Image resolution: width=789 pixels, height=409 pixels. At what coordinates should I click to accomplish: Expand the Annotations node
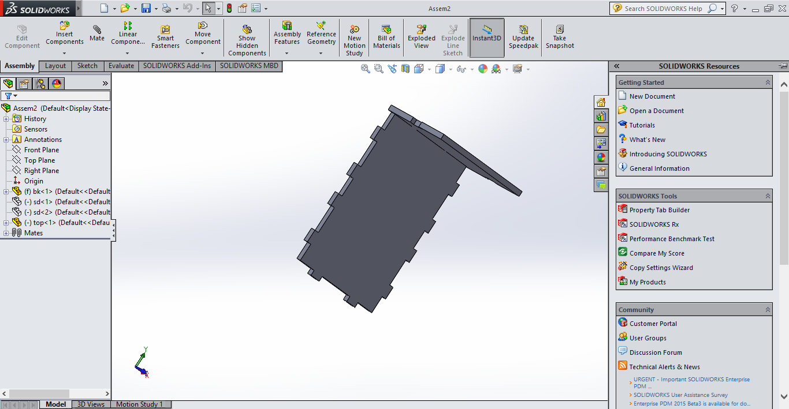tap(6, 140)
